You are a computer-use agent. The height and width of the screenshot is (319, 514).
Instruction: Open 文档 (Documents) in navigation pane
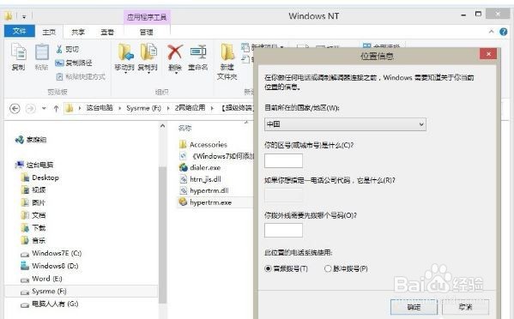tap(33, 215)
